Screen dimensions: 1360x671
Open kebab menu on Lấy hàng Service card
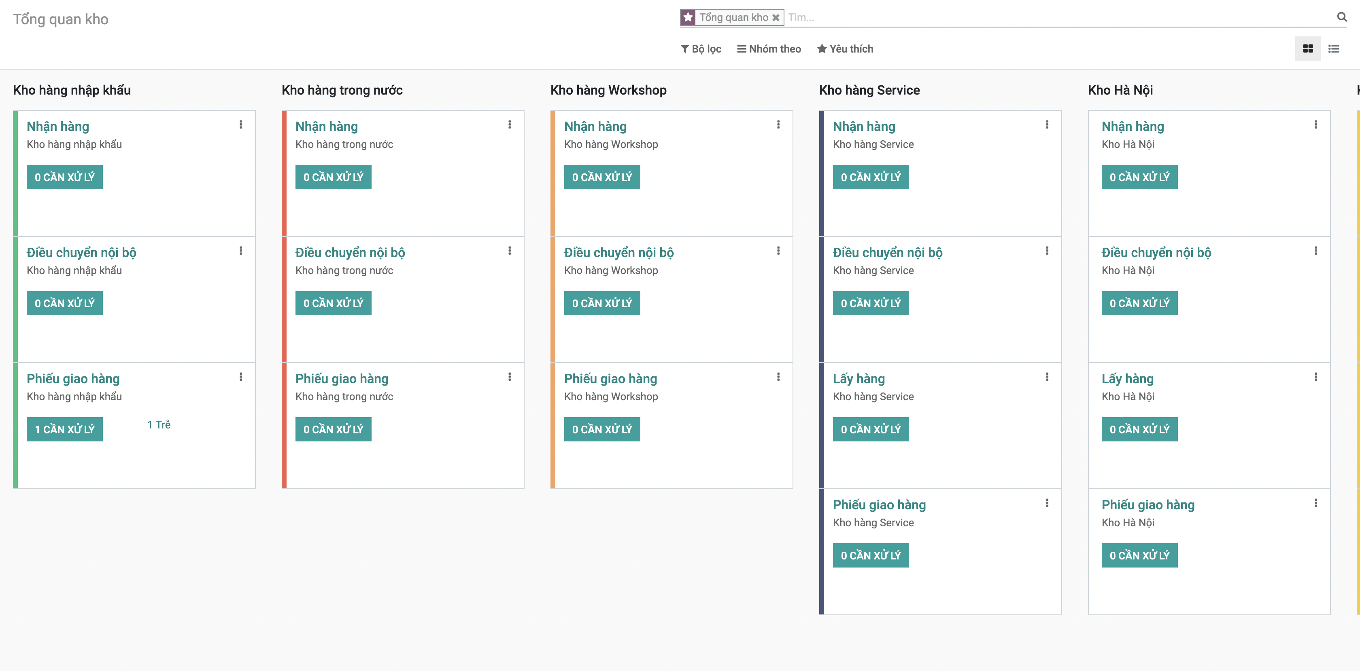click(1047, 376)
